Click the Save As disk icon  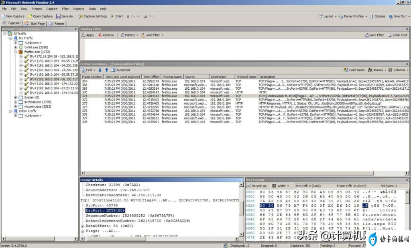coord(58,16)
